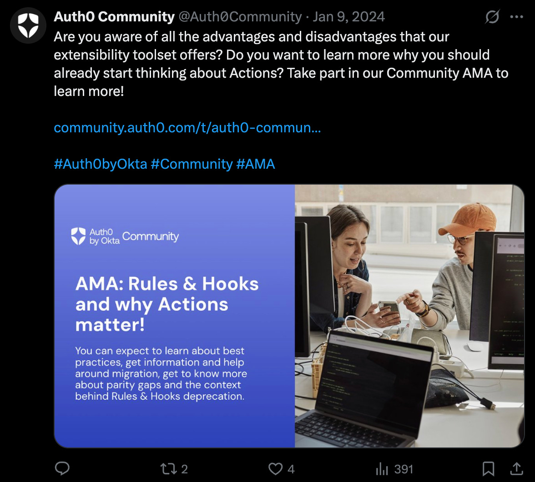Viewport: 535px width, 482px height.
Task: Share the post via the upload arrow icon
Action: 517,468
